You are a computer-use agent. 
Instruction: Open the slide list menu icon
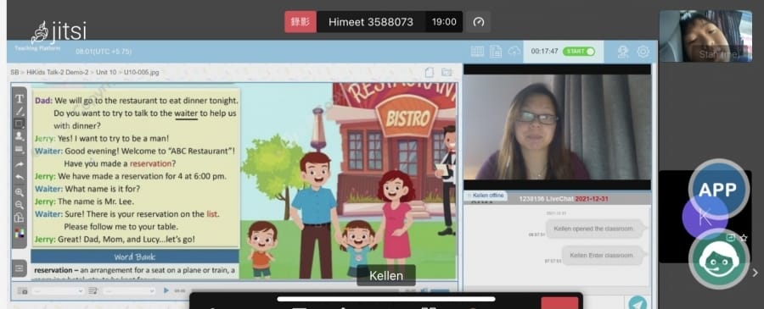[x=19, y=268]
